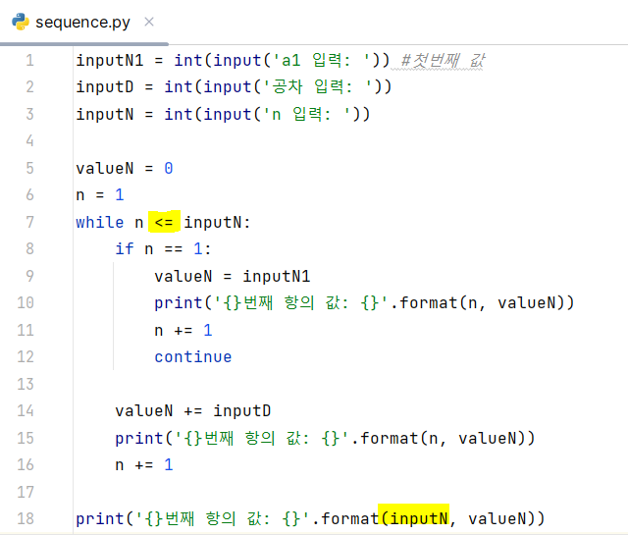Click the variable inputD on line 2

pos(105,87)
